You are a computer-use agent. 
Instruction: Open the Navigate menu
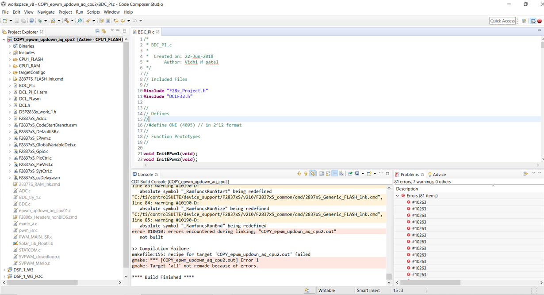point(46,12)
